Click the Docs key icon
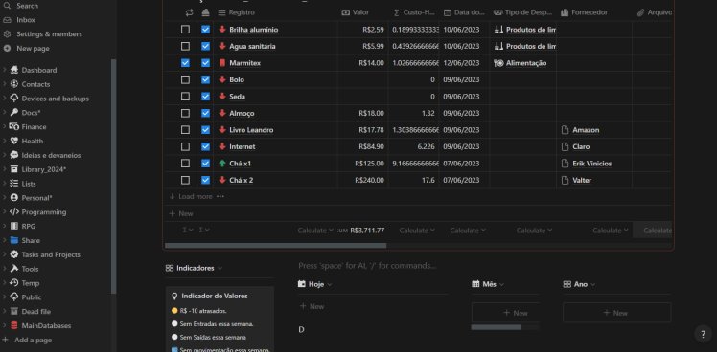Viewport: 717px width, 352px height. tap(13, 112)
